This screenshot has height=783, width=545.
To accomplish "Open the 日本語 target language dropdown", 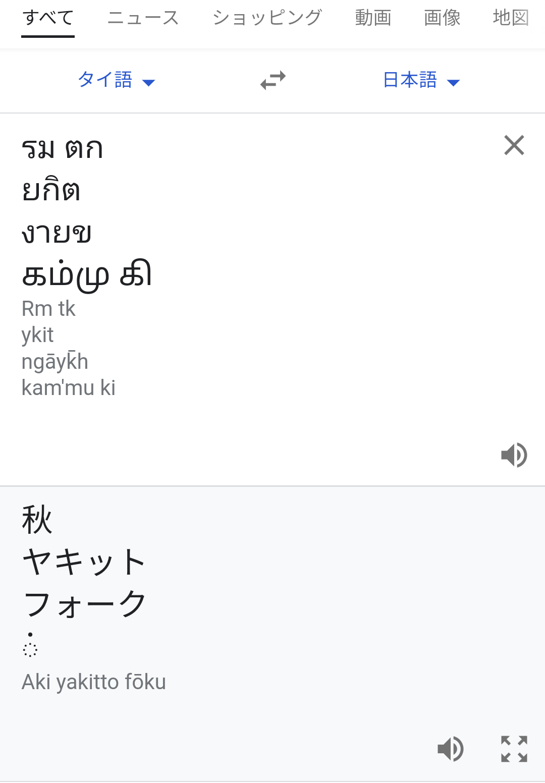I will click(421, 80).
